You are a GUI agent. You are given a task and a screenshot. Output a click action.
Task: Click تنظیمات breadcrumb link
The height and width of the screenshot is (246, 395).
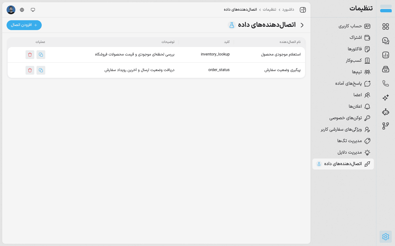269,10
